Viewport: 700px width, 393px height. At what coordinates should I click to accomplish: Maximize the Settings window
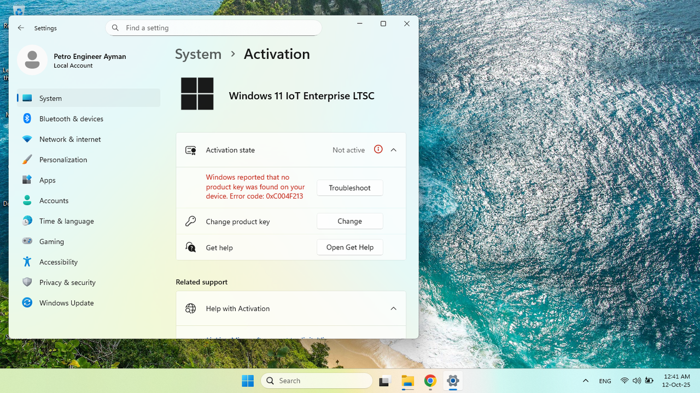tap(383, 23)
